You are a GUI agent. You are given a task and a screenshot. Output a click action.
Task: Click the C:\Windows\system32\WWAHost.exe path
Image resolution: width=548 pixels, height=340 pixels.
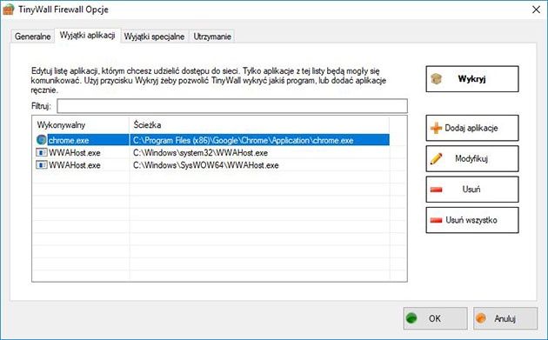(200, 153)
